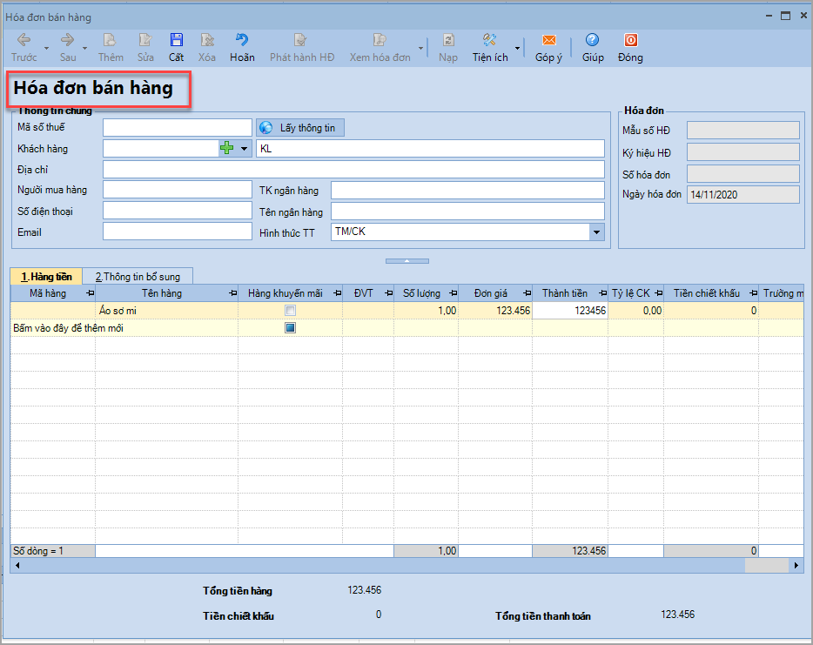Pin the Tên hàng column
This screenshot has width=813, height=645.
232,293
